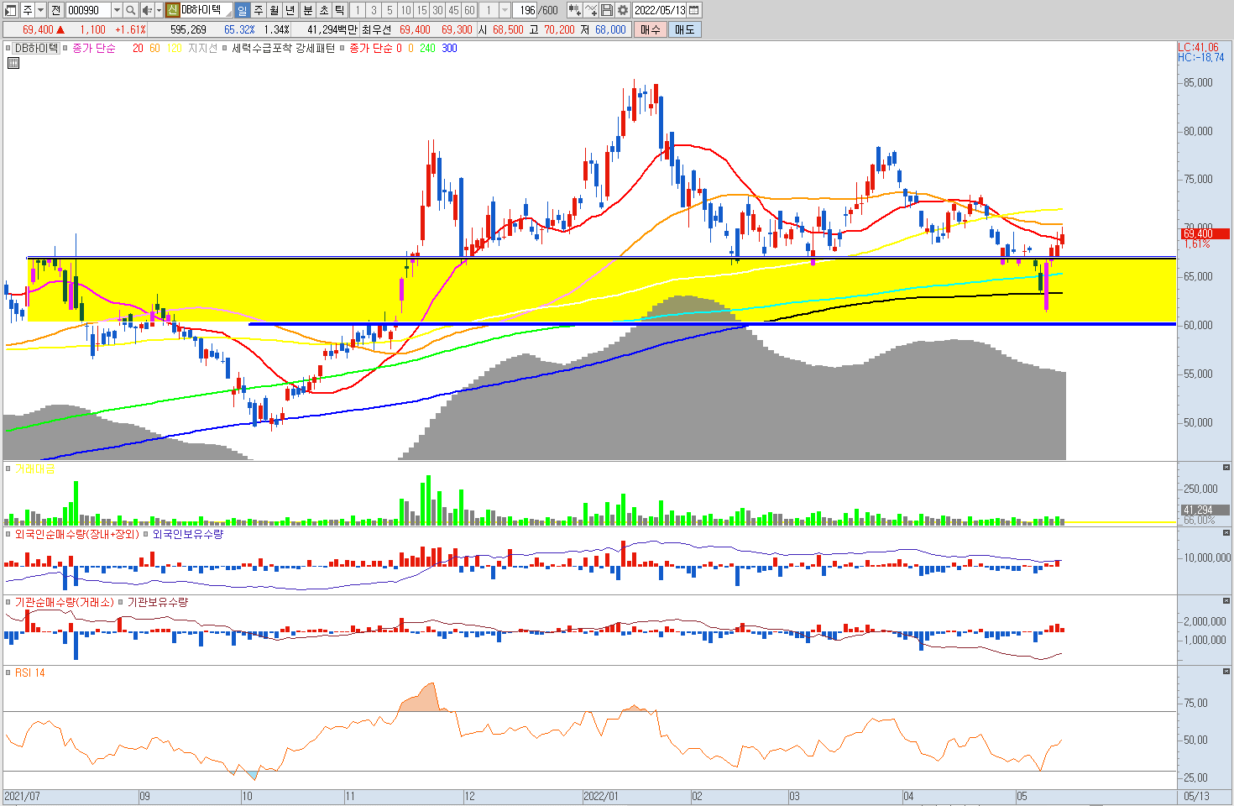This screenshot has height=806, width=1234.
Task: Choose the 45 interval button
Action: (x=453, y=10)
